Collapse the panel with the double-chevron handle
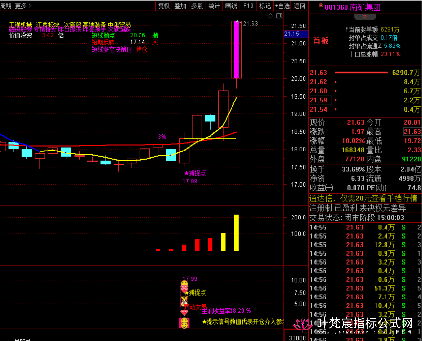 [x=365, y=16]
